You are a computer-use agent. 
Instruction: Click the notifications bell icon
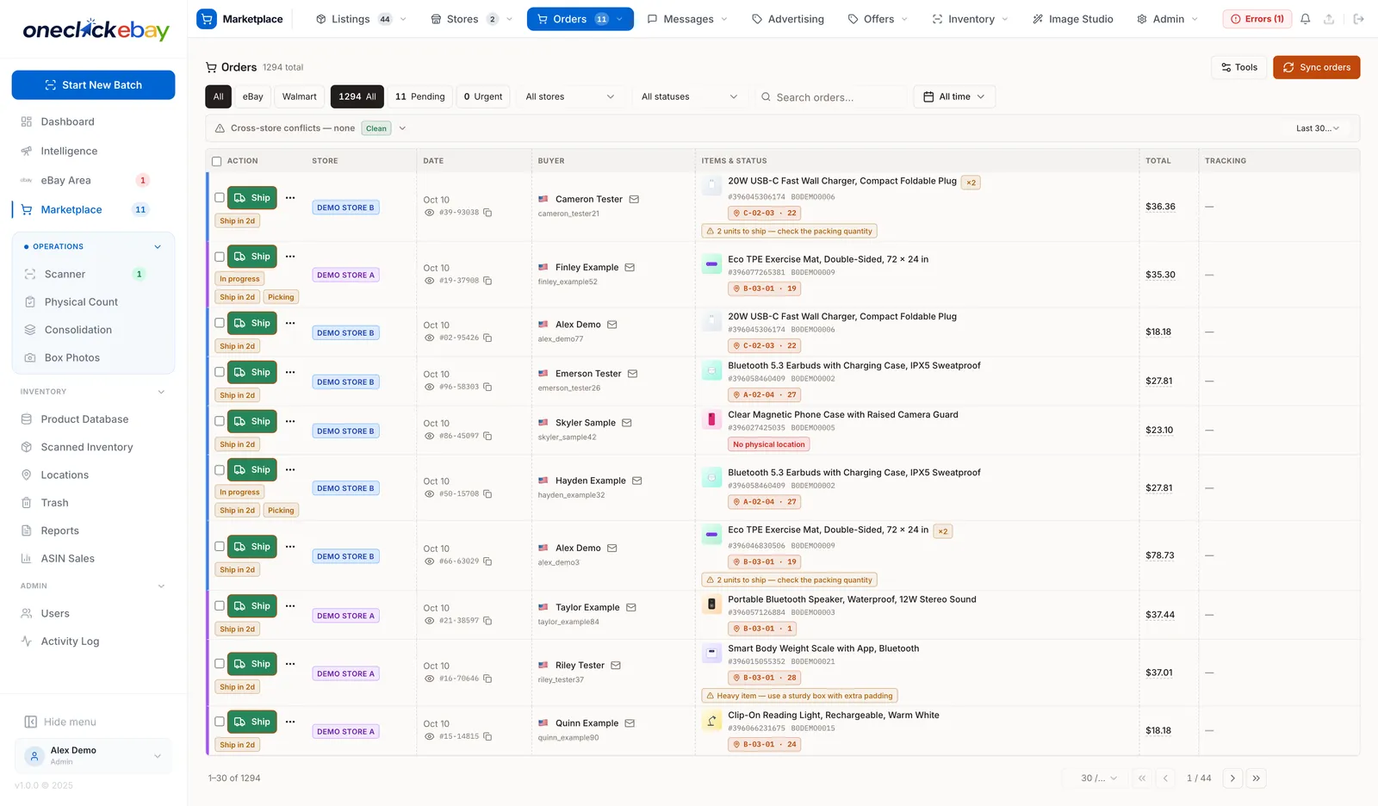1306,19
